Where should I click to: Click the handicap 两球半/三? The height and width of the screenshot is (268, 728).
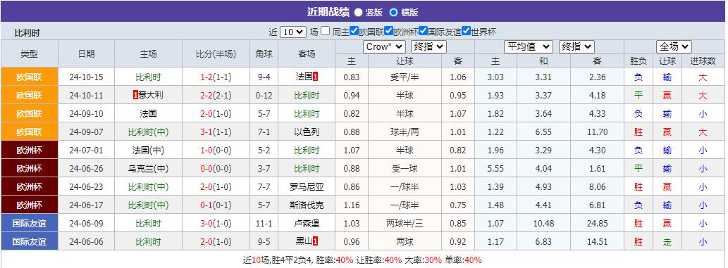point(405,224)
